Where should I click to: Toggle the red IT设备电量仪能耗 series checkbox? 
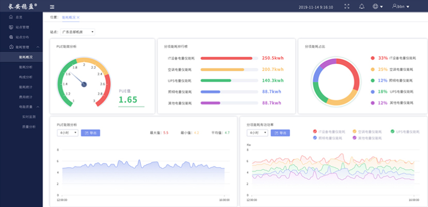pyautogui.click(x=315, y=132)
